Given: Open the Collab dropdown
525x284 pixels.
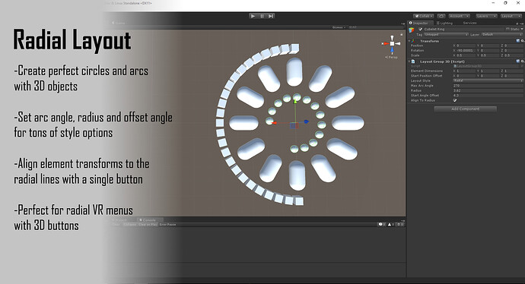Looking at the screenshot, I should click(423, 16).
